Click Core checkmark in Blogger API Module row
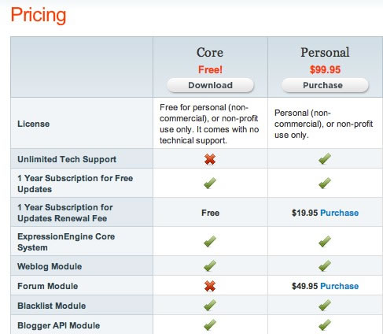The image size is (383, 334). click(x=210, y=325)
